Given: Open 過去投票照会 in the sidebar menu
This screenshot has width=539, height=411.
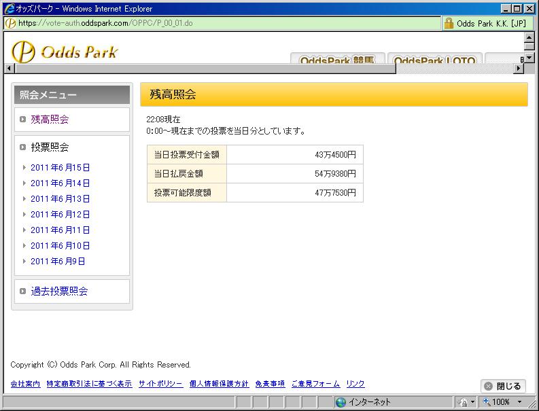Looking at the screenshot, I should [59, 291].
